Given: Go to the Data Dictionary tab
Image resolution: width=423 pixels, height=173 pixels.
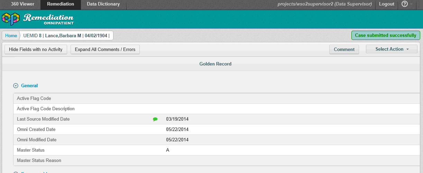Looking at the screenshot, I should pyautogui.click(x=103, y=4).
